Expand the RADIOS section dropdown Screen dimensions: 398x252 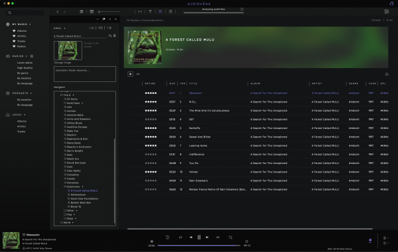pyautogui.click(x=26, y=56)
